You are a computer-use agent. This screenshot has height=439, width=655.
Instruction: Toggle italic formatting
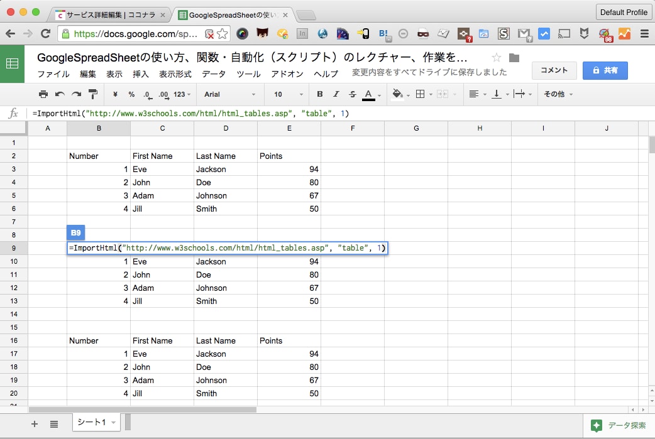point(336,94)
